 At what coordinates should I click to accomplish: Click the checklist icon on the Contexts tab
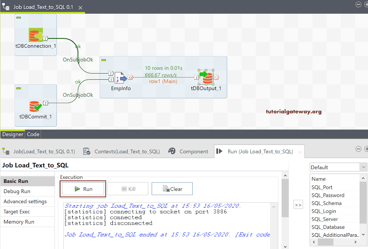(86, 151)
